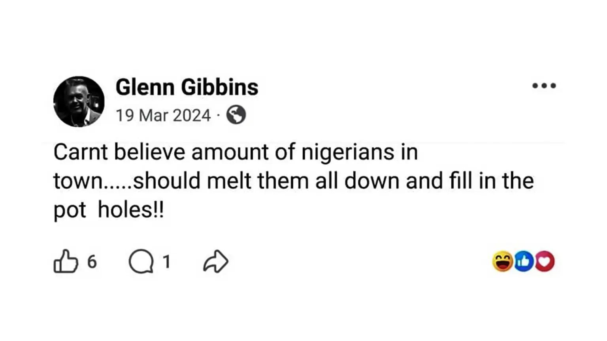Image resolution: width=607 pixels, height=341 pixels.
Task: Select the blue Like reaction badge
Action: pyautogui.click(x=524, y=261)
